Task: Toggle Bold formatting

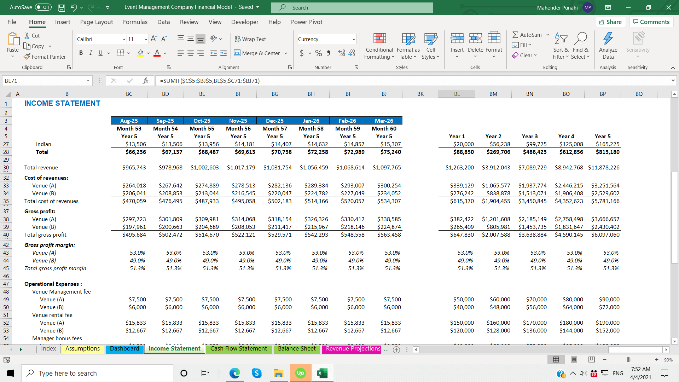Action: pos(81,53)
